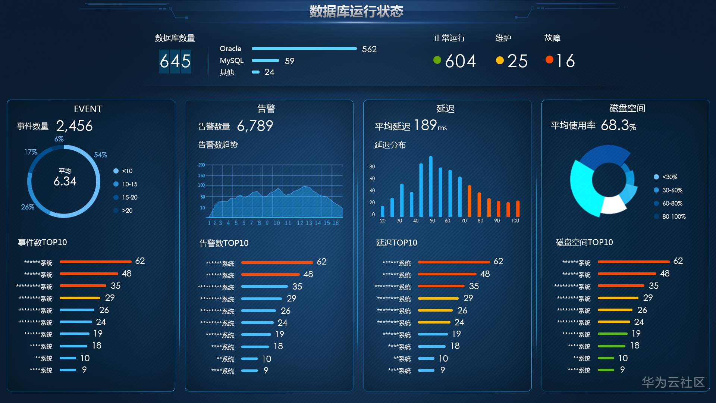
Task: Click the MySQL database count bar
Action: [x=265, y=60]
